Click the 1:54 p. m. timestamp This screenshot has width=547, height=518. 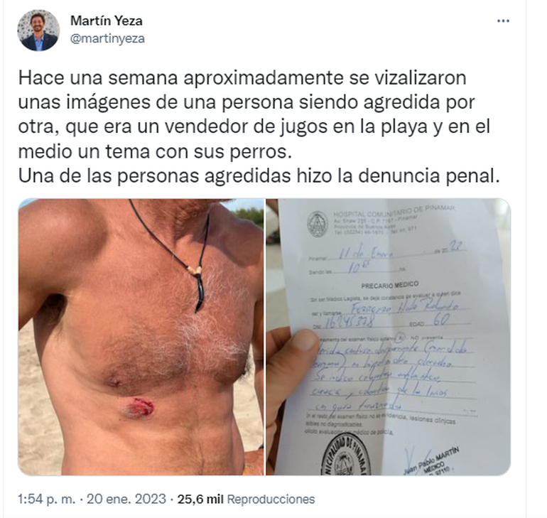click(47, 499)
